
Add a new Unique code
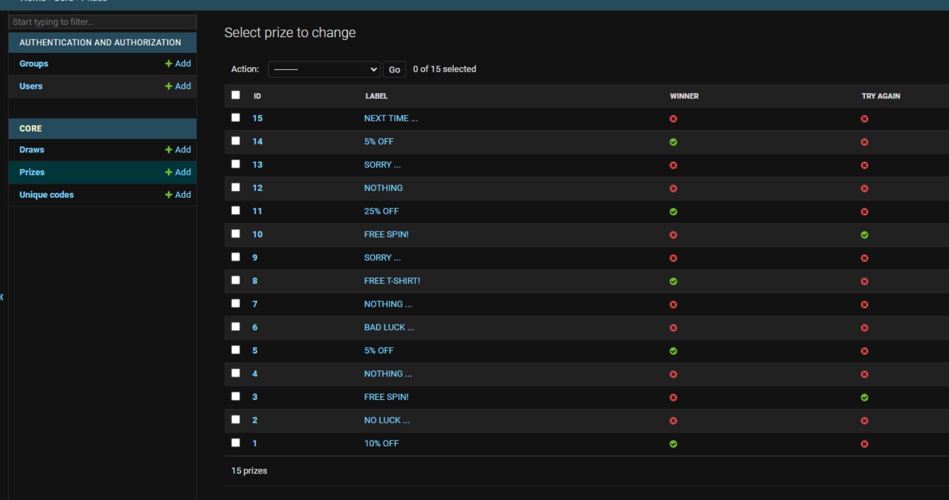(x=178, y=194)
